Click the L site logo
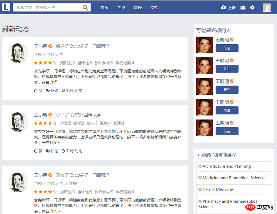 pos(6,7)
